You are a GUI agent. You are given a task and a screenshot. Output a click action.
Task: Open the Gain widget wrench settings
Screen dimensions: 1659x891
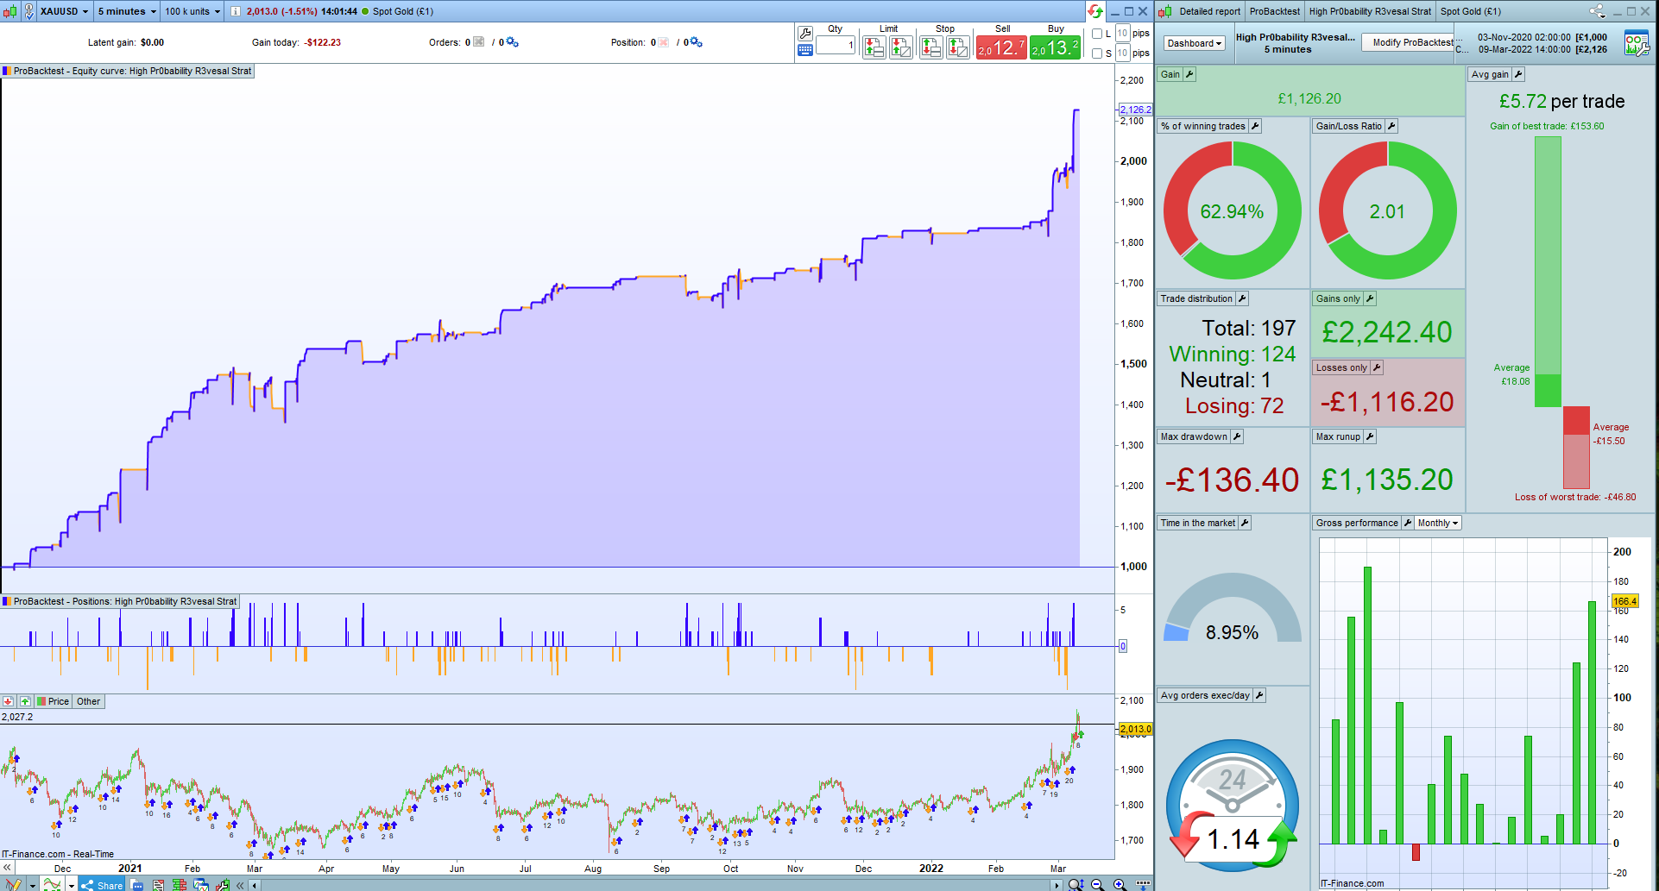[1189, 74]
